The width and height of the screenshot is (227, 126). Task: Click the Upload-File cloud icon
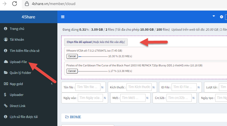(6, 62)
